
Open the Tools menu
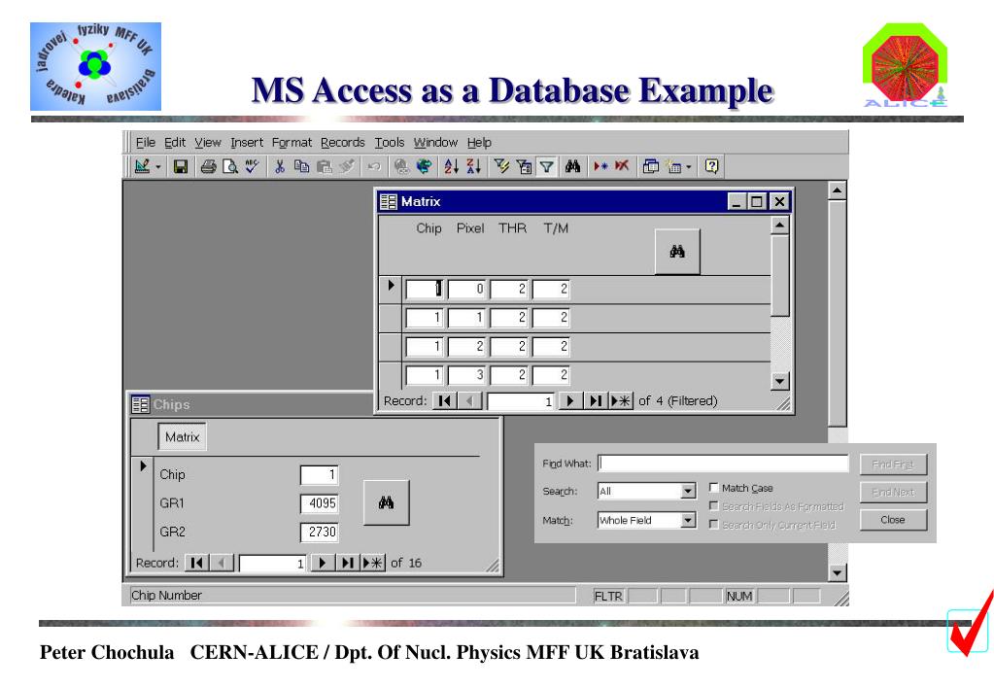(x=390, y=143)
